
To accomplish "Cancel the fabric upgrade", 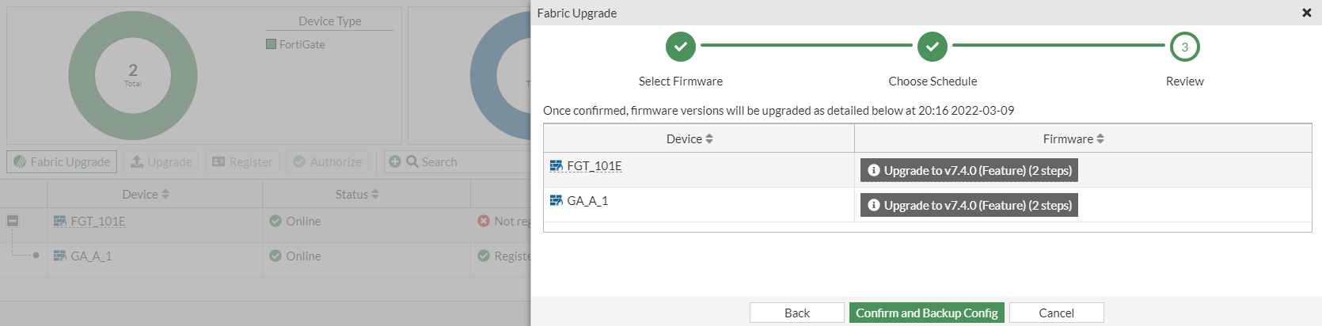I will [1056, 313].
